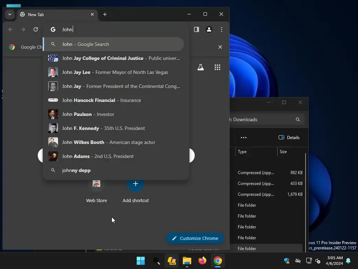
Task: Open File Explorer See more ellipsis
Action: point(244,137)
